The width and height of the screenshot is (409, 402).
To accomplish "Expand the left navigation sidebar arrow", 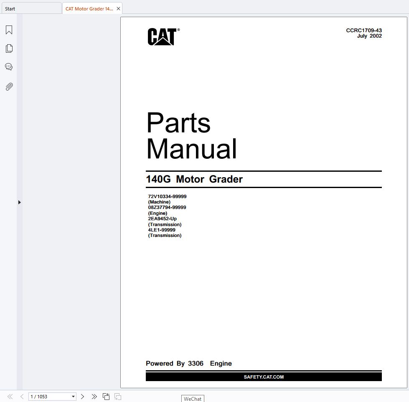I will pyautogui.click(x=19, y=202).
